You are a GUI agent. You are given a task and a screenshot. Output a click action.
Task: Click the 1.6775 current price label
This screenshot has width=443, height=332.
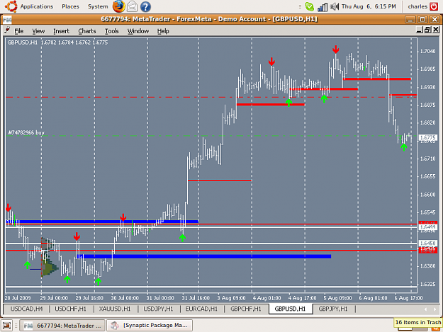pyautogui.click(x=427, y=137)
